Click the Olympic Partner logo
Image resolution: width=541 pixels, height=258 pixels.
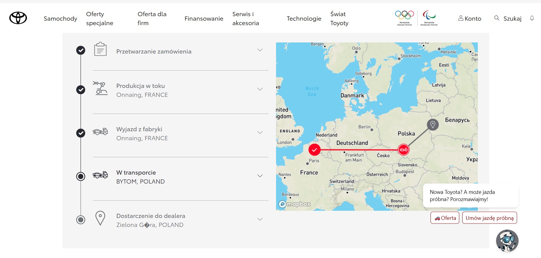[x=404, y=18]
